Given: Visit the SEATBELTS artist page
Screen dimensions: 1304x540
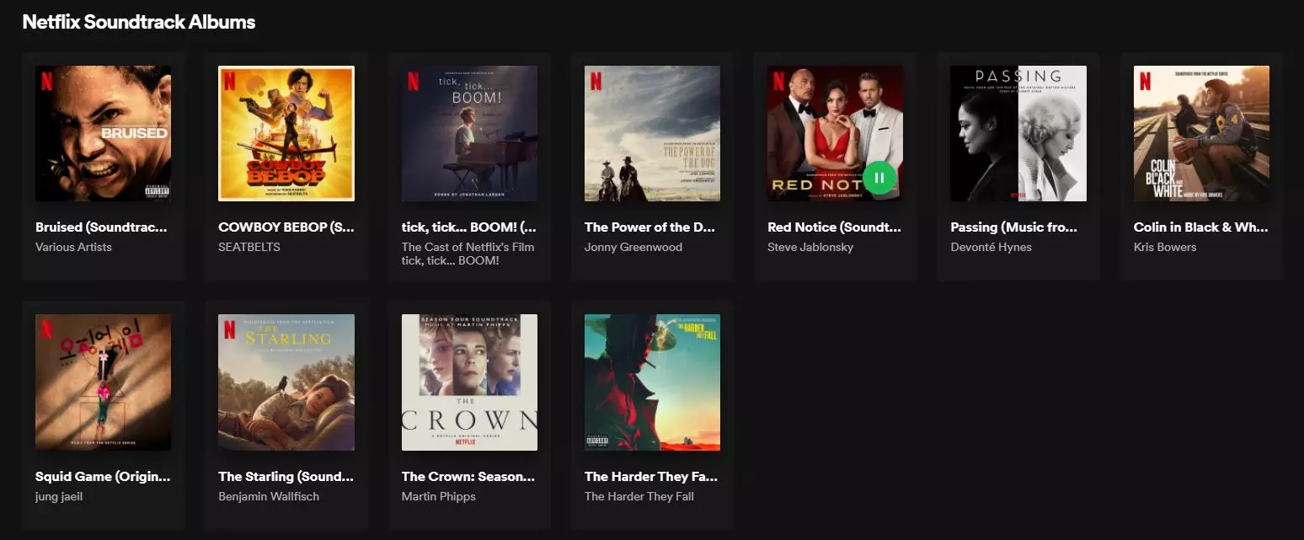Looking at the screenshot, I should pos(249,247).
